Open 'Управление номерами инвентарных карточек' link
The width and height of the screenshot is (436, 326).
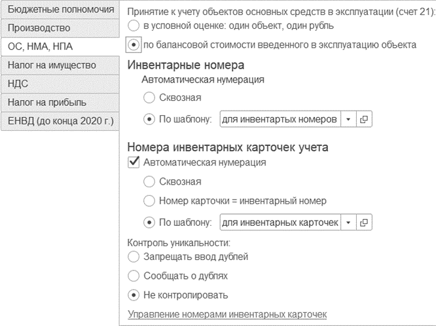click(227, 314)
